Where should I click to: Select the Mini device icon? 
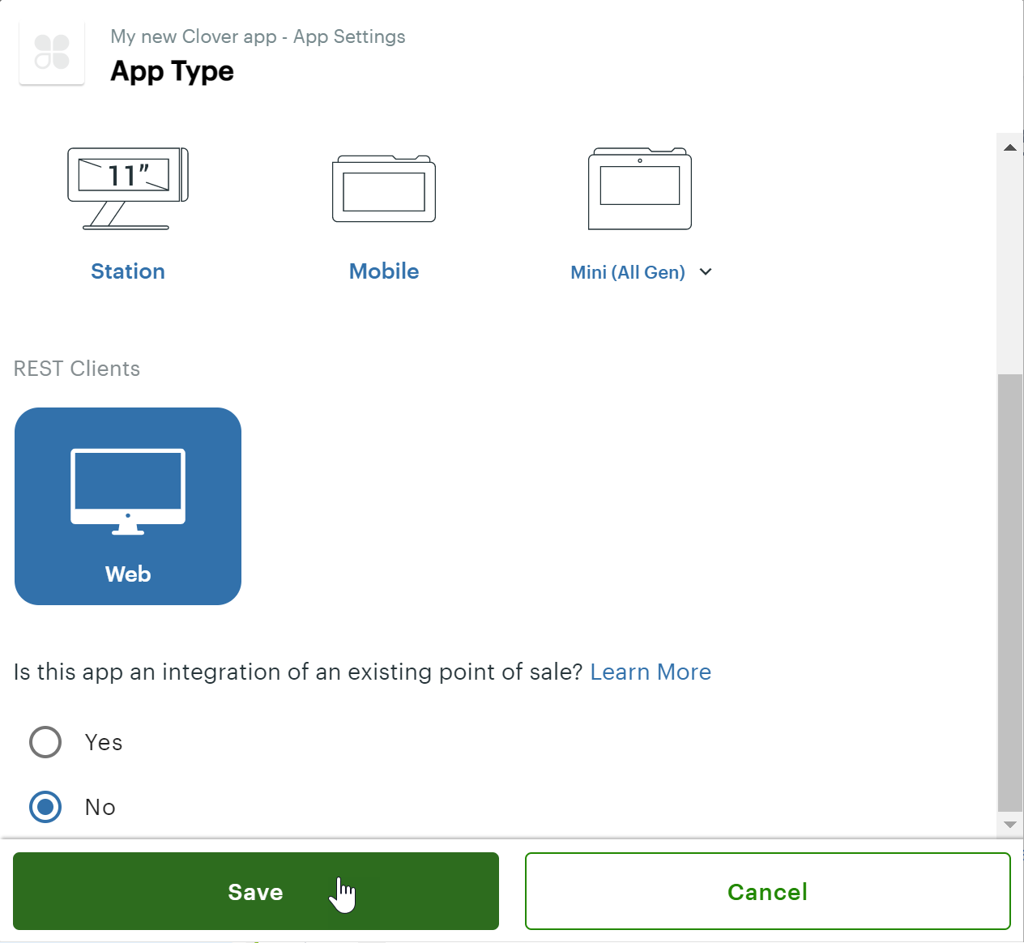pyautogui.click(x=640, y=189)
